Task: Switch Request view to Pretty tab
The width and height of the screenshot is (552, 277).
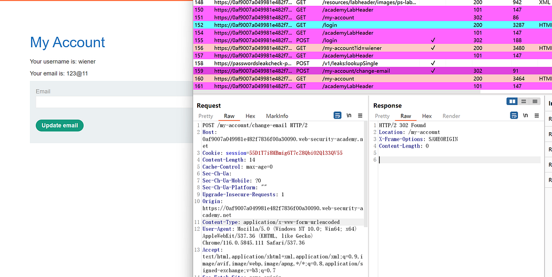Action: (x=206, y=116)
